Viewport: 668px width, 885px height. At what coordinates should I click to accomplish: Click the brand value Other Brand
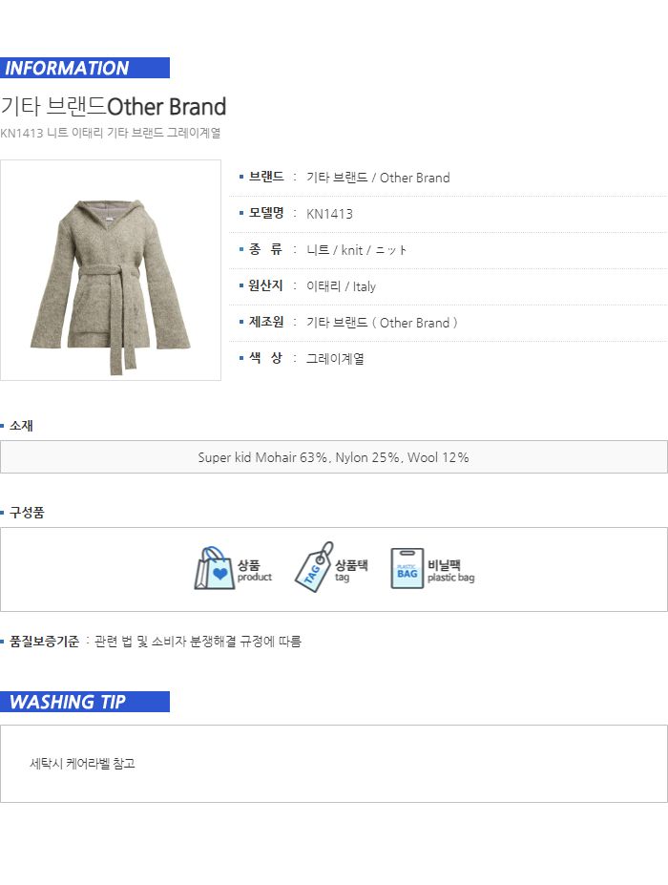(378, 178)
